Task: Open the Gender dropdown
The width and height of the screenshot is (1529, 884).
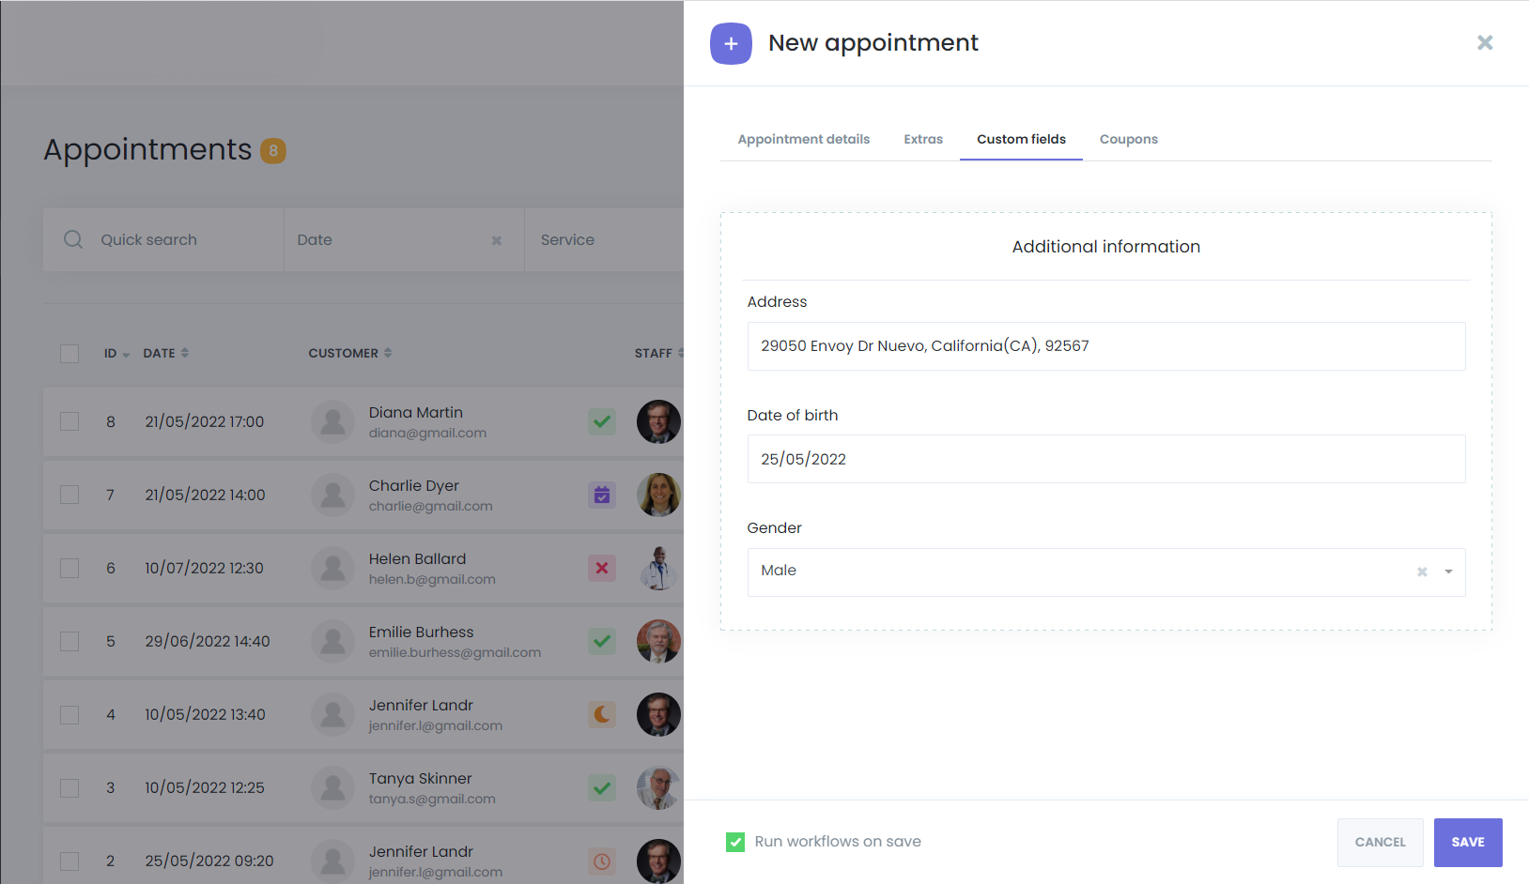Action: tap(1448, 572)
